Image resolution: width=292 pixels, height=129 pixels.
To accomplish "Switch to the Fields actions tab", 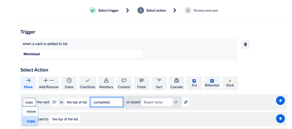I will 142,83.
